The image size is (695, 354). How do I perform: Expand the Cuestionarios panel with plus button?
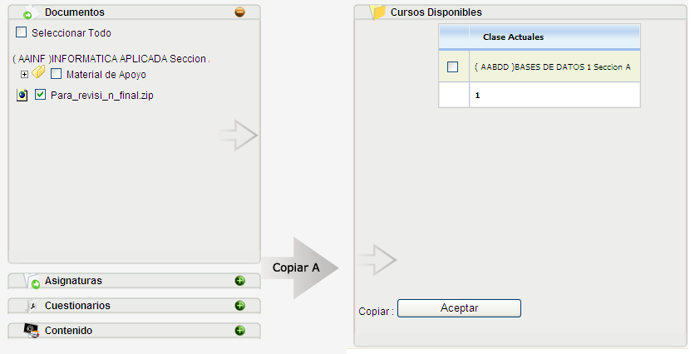(240, 306)
